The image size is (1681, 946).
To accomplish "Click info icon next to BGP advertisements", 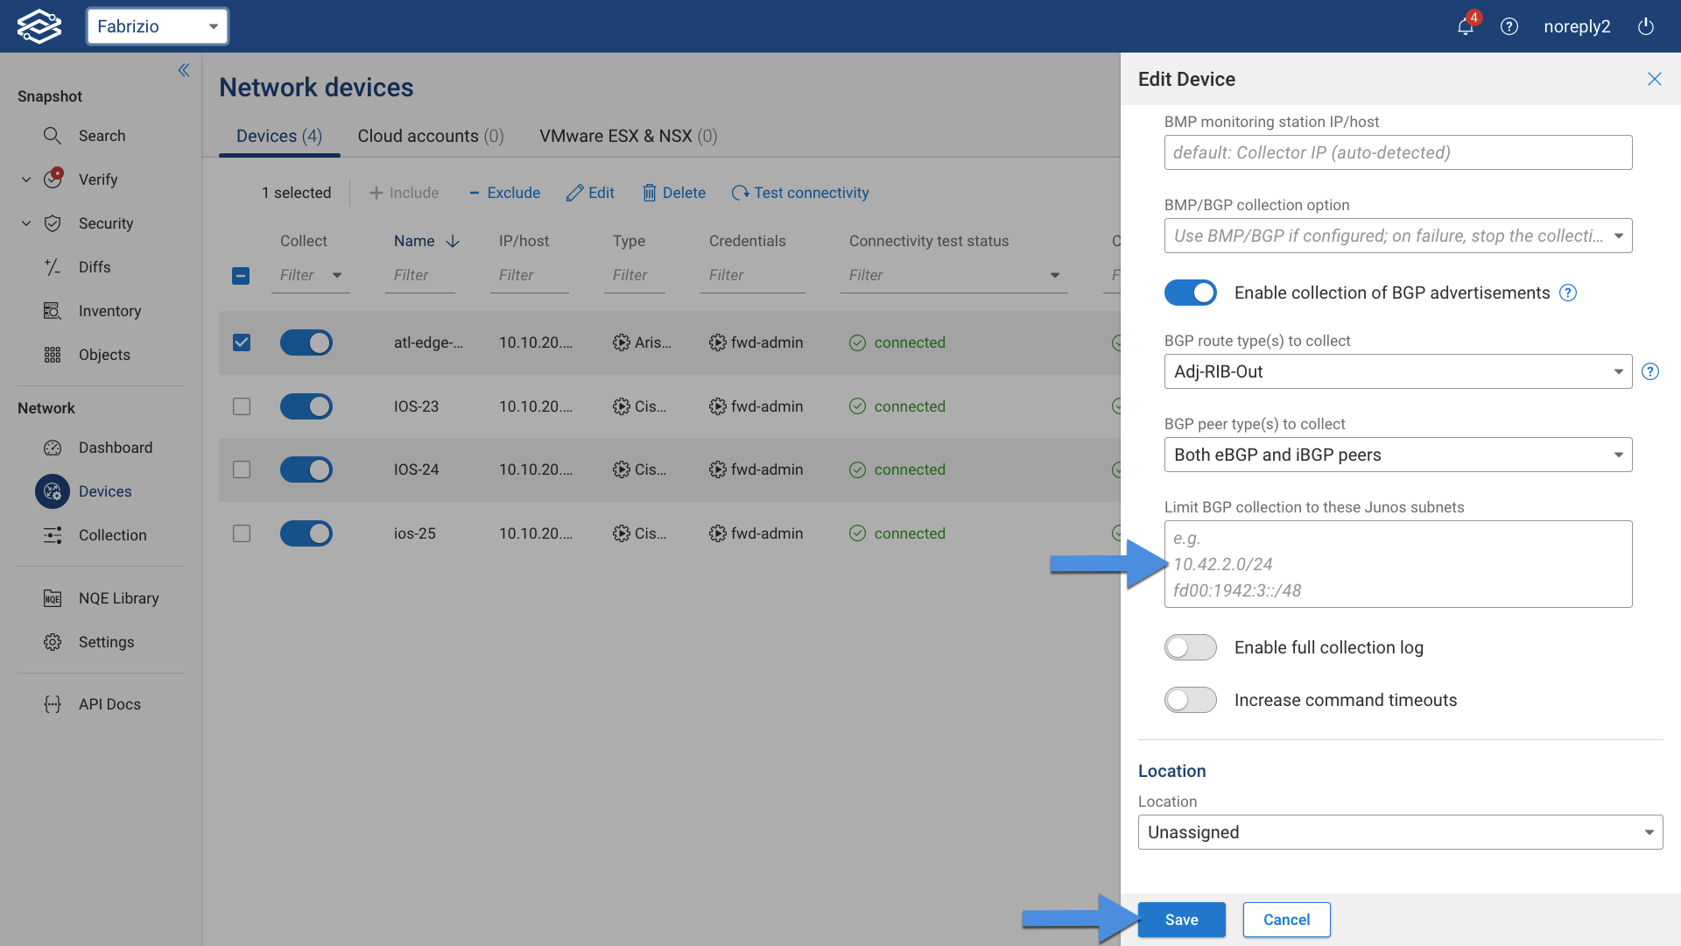I will (x=1568, y=293).
